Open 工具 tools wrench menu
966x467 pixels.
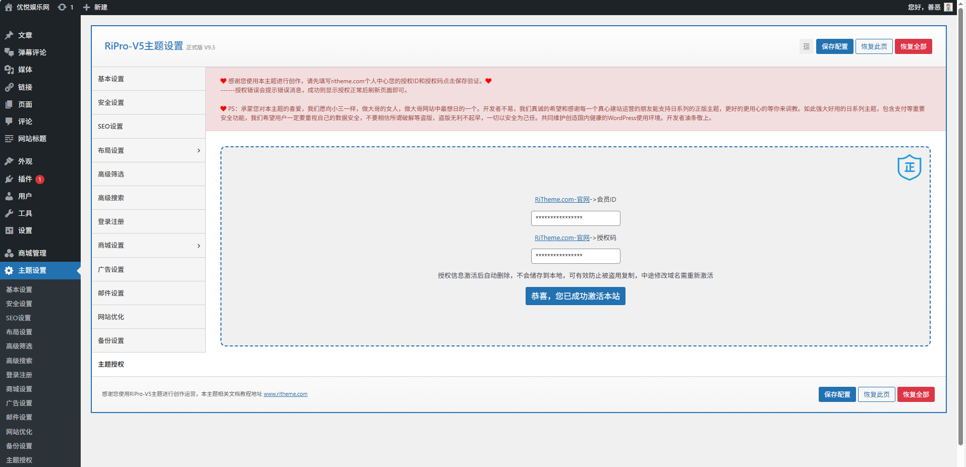[25, 213]
